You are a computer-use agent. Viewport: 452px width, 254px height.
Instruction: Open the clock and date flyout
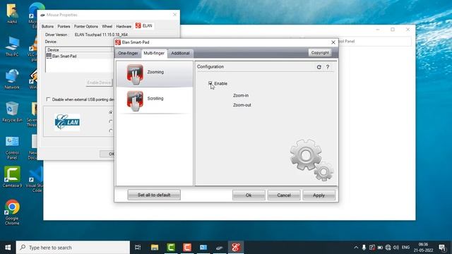pyautogui.click(x=423, y=248)
